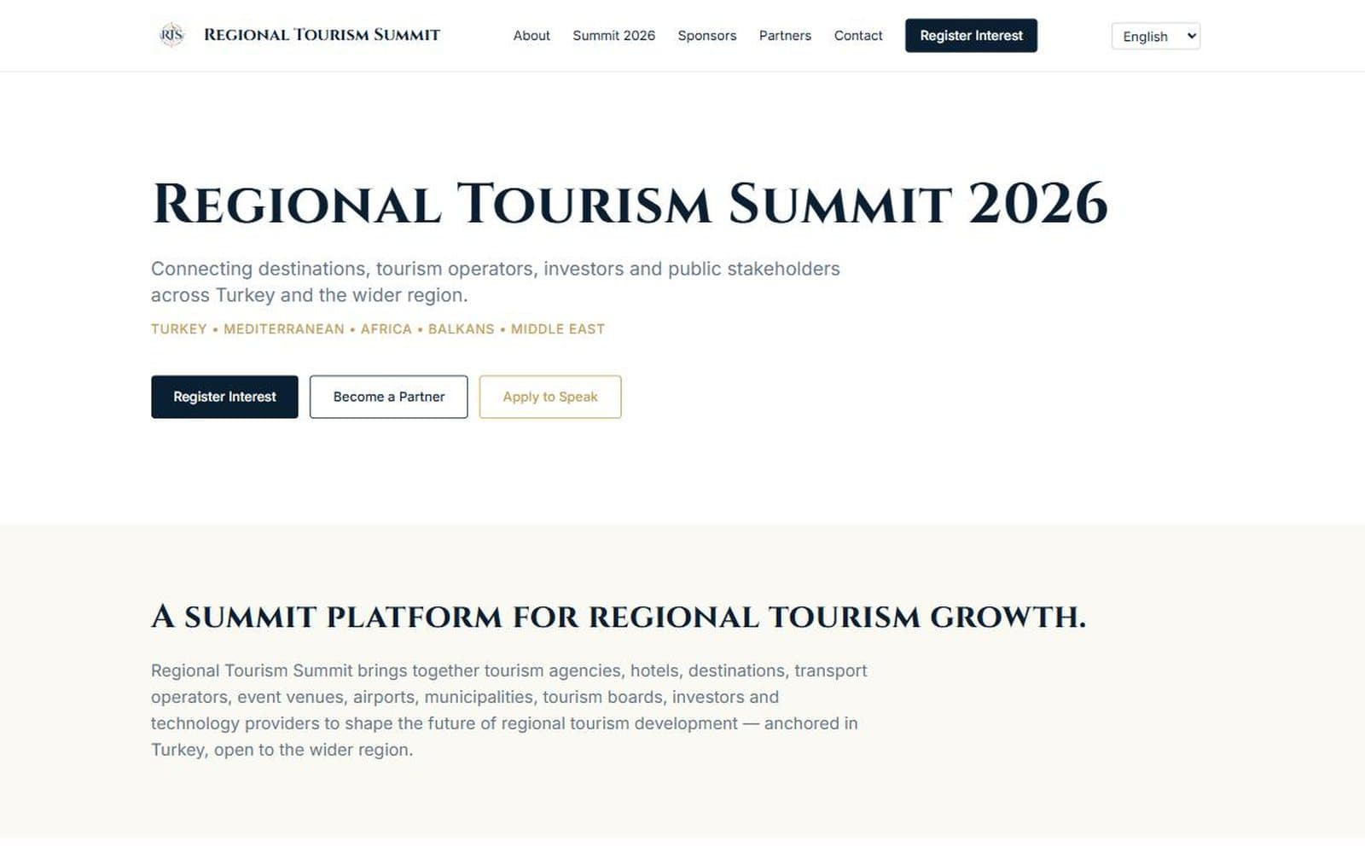The image size is (1365, 853).
Task: Go to the Summit 2026 page
Action: 613,36
